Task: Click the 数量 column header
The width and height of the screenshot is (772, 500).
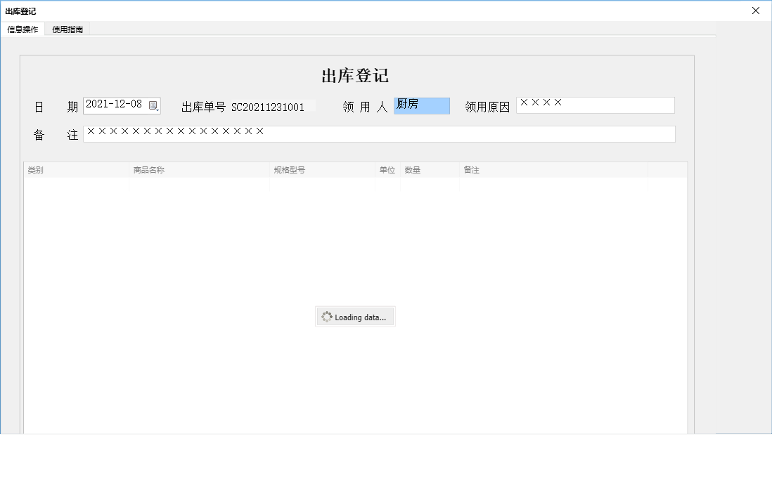Action: click(x=413, y=169)
